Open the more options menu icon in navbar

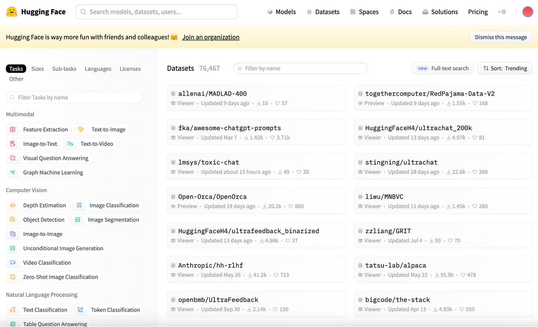(502, 12)
